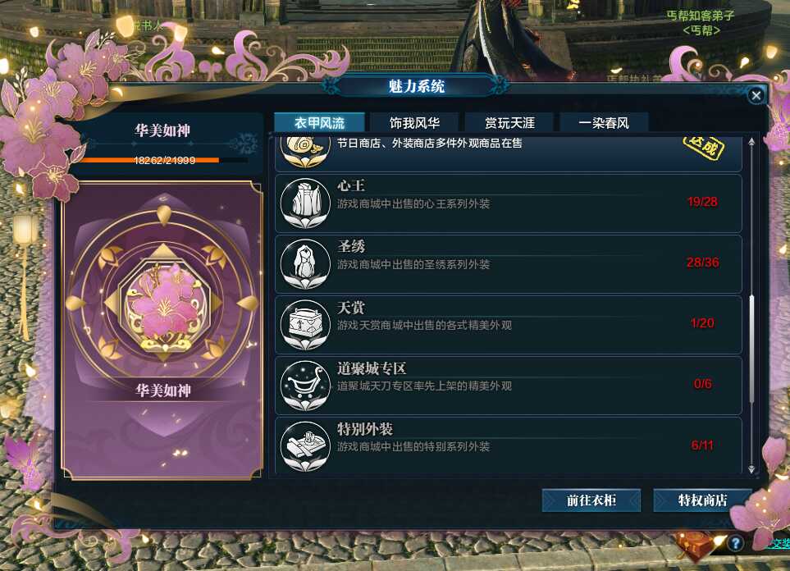Viewport: 790px width, 571px height.
Task: Click the treasure chest icon at bottom right
Action: pyautogui.click(x=696, y=546)
